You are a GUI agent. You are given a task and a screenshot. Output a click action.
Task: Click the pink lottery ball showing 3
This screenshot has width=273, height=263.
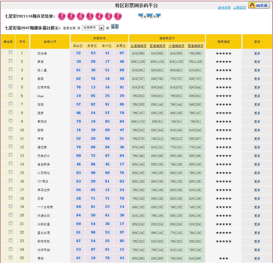pos(90,16)
